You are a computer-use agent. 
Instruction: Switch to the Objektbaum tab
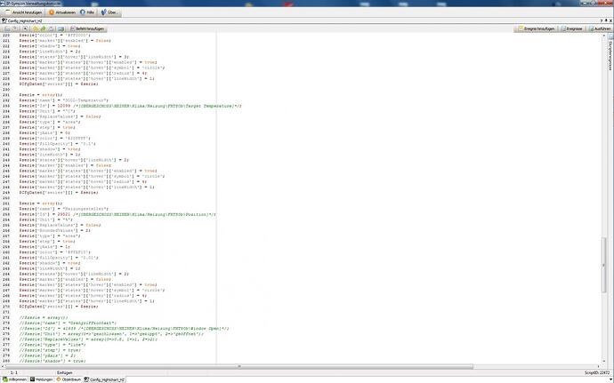(x=69, y=379)
